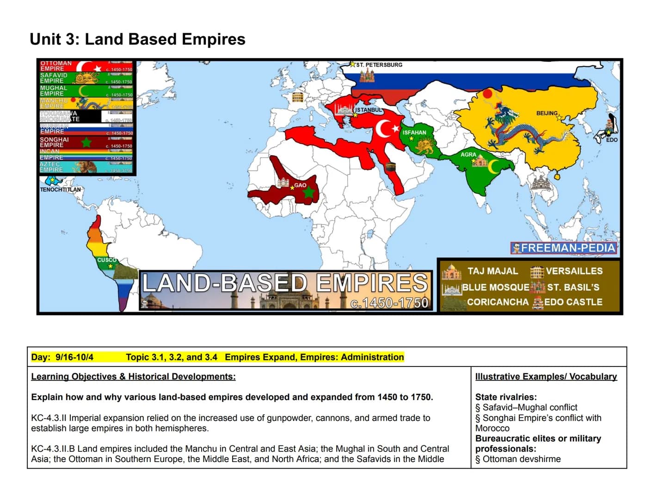Click the Bureaucratic elites or military professionals subheading
Screen dimensions: 646x499
(x=538, y=444)
